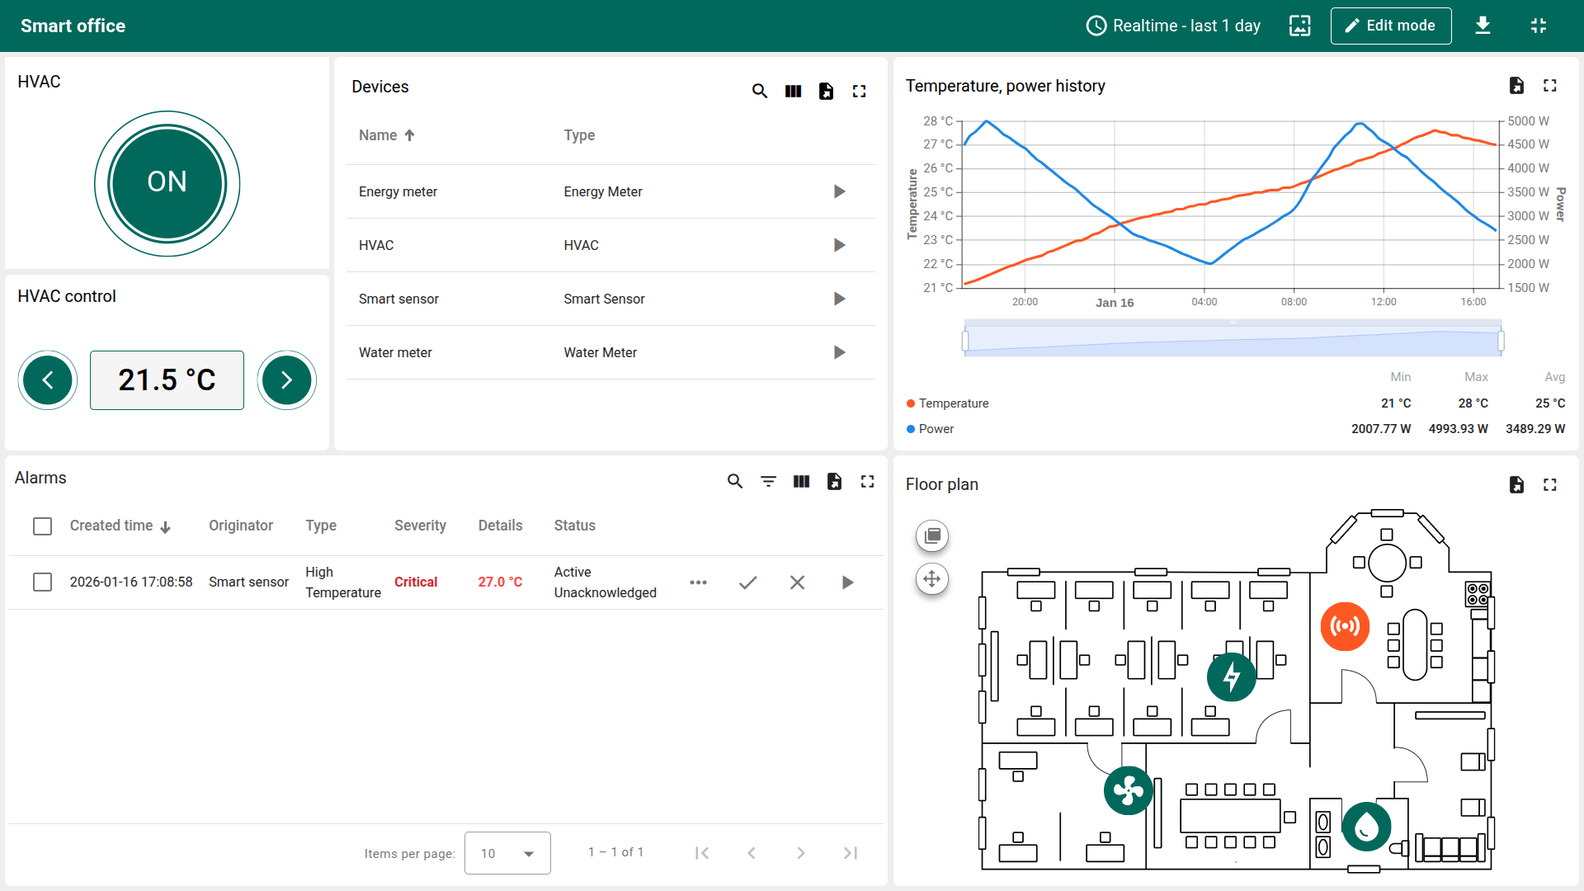The width and height of the screenshot is (1584, 891).
Task: Expand the Energy meter device row arrow
Action: tap(839, 191)
